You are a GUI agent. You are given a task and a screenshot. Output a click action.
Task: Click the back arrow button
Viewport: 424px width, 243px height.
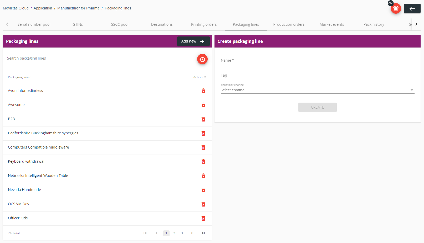click(412, 8)
